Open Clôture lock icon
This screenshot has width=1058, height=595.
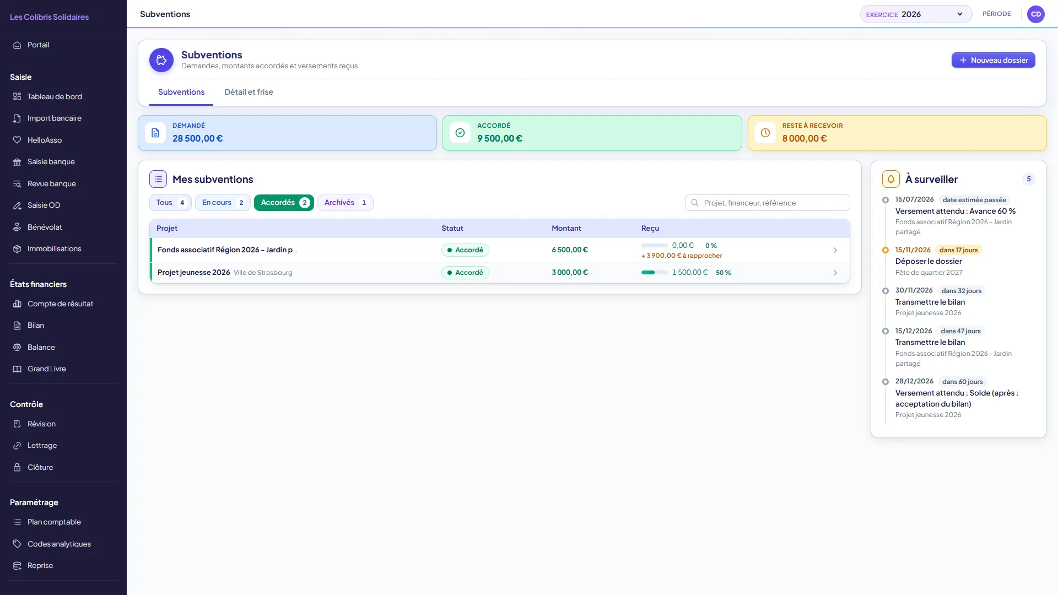[17, 468]
